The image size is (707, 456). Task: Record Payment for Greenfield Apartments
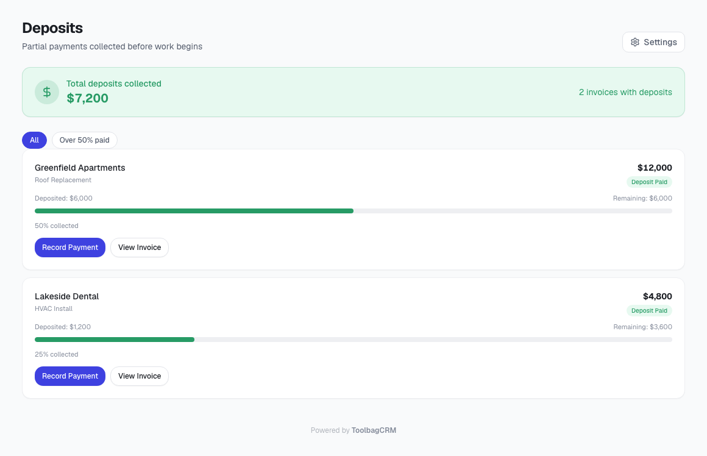(70, 248)
